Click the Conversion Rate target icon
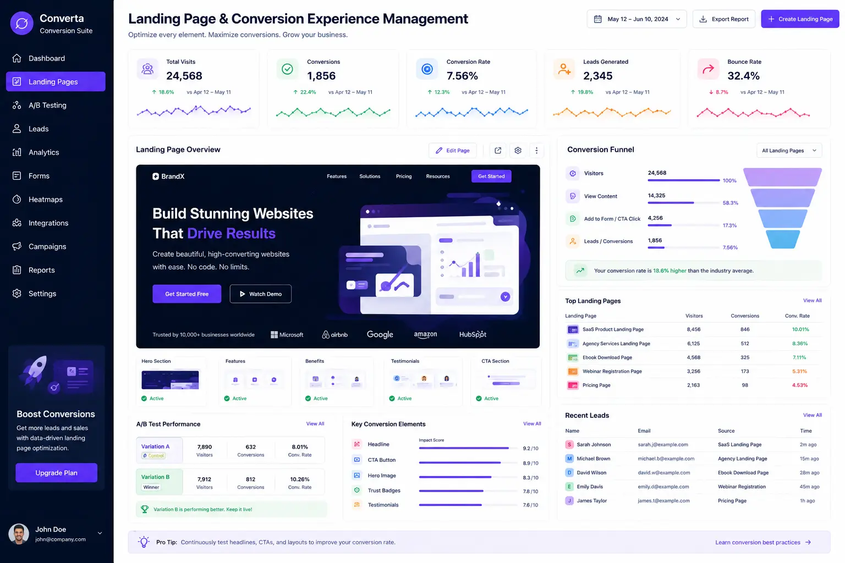Screen dimensions: 845x563 [x=427, y=69]
